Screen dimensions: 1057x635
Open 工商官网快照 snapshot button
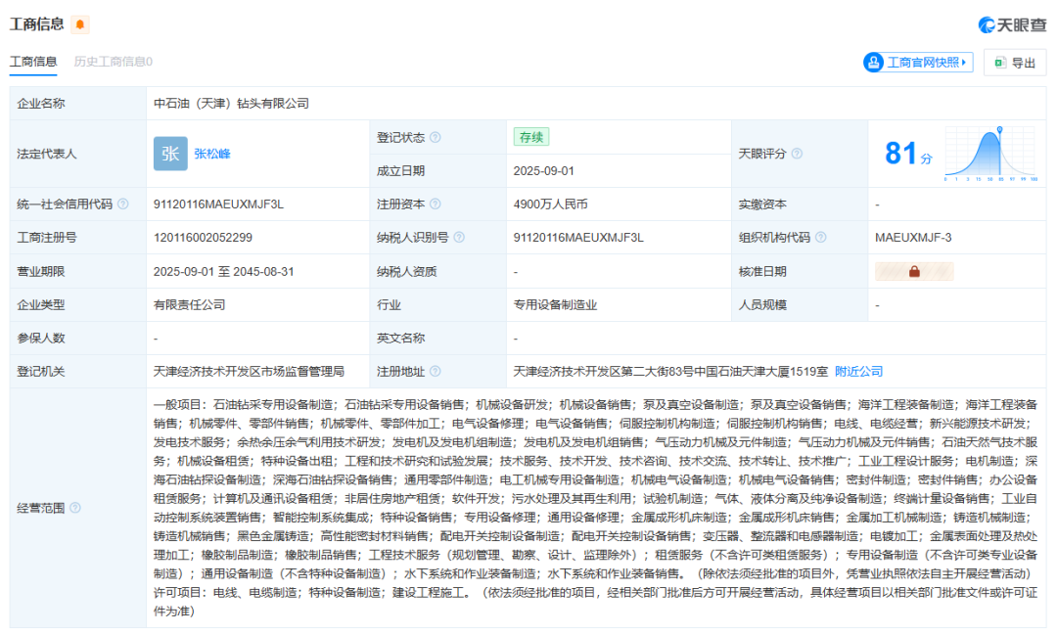pos(918,62)
